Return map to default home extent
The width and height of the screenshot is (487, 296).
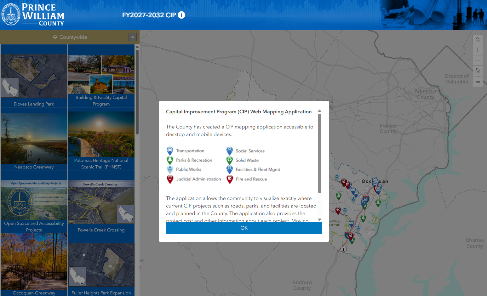pos(478,71)
